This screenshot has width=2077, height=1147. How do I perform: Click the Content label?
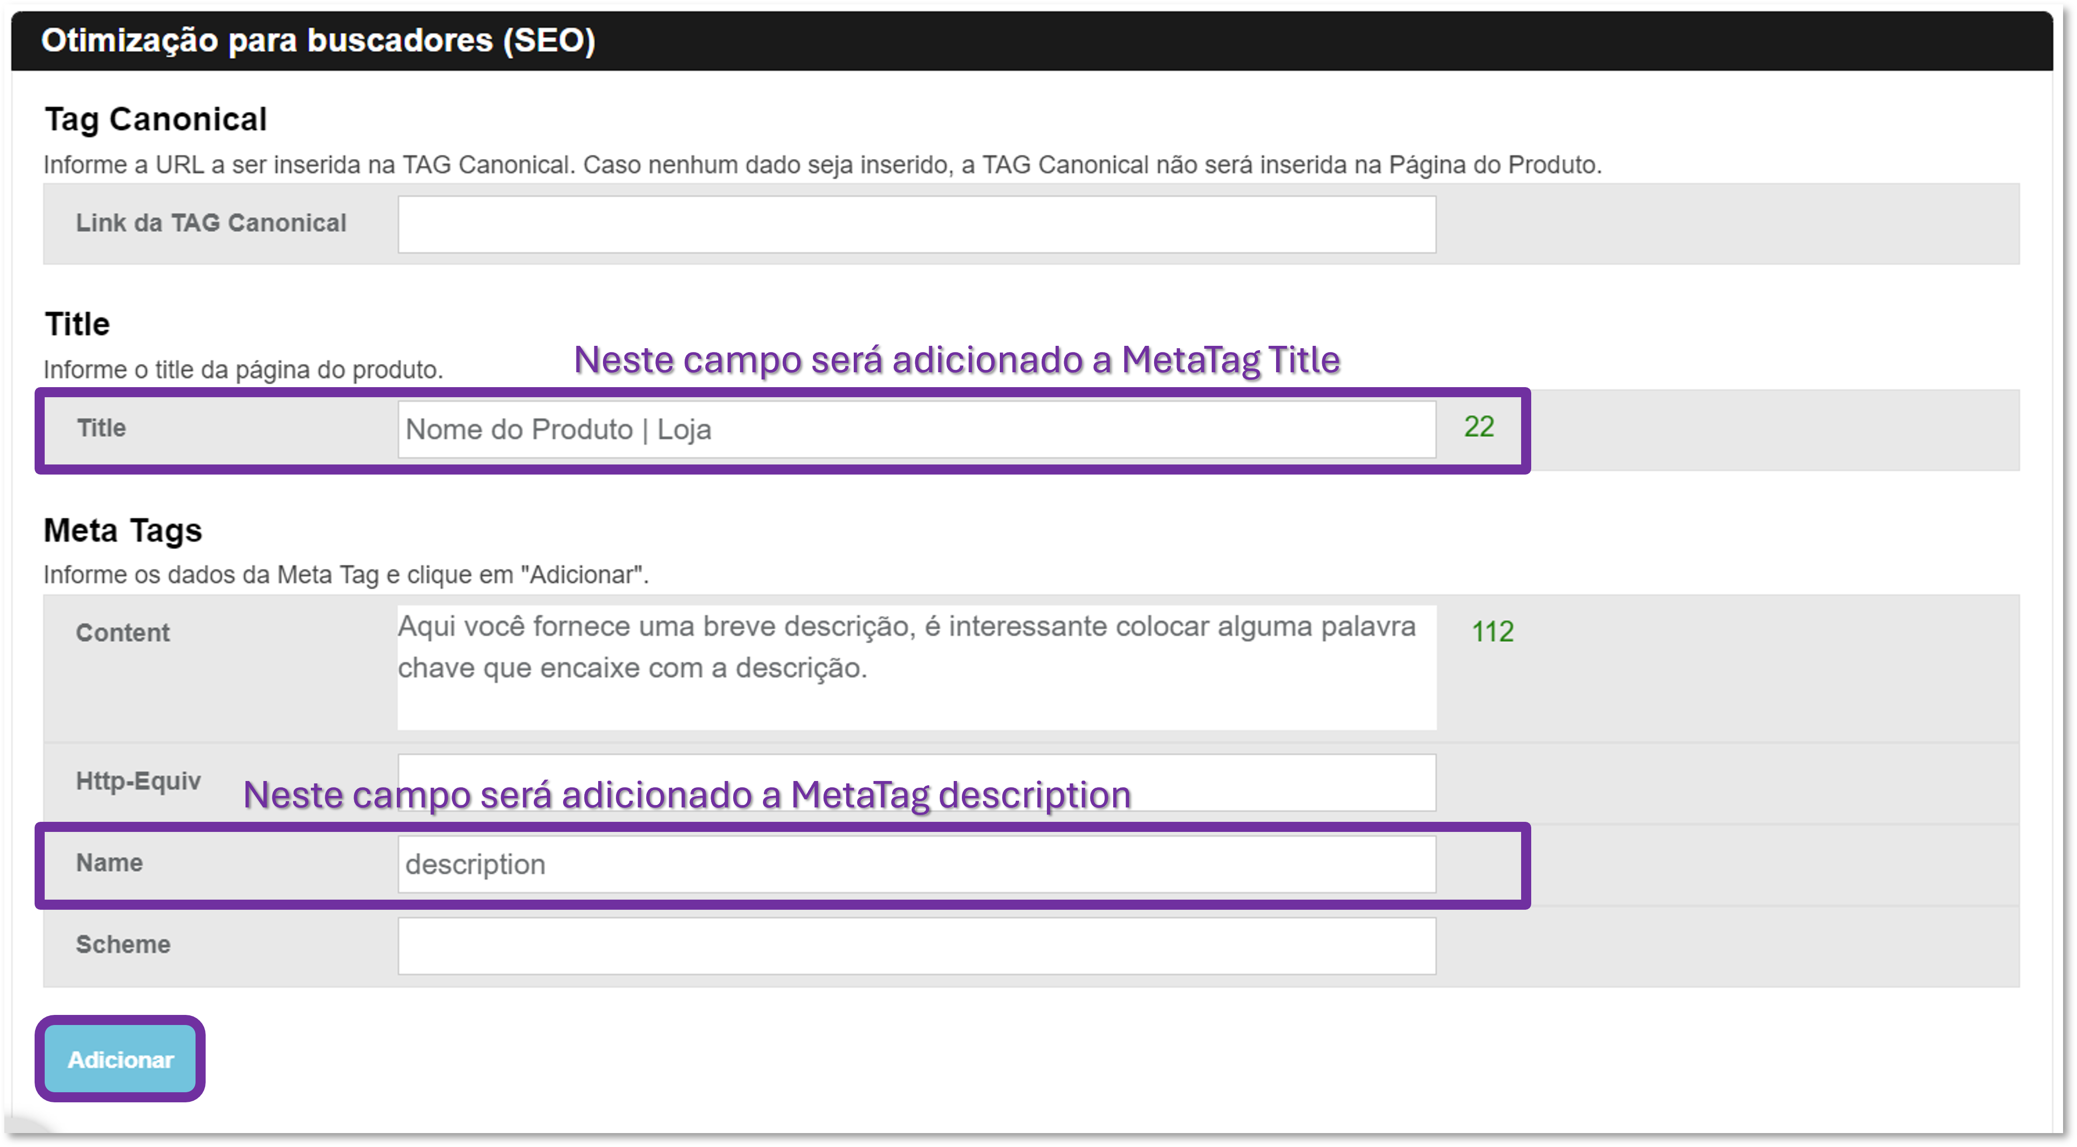[123, 633]
